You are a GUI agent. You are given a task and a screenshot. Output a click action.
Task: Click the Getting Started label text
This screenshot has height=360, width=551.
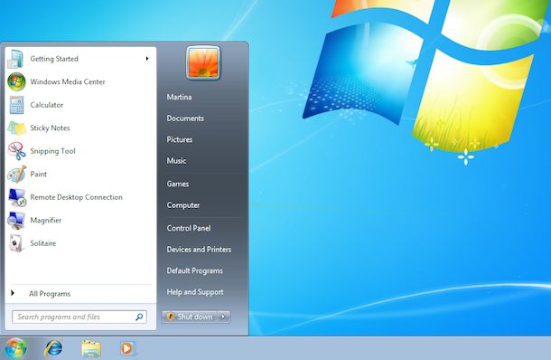click(54, 59)
